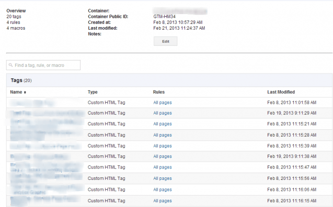
Task: Click timestamp Feb 8, 2013 11:15:28 AM
Action: coord(292,135)
